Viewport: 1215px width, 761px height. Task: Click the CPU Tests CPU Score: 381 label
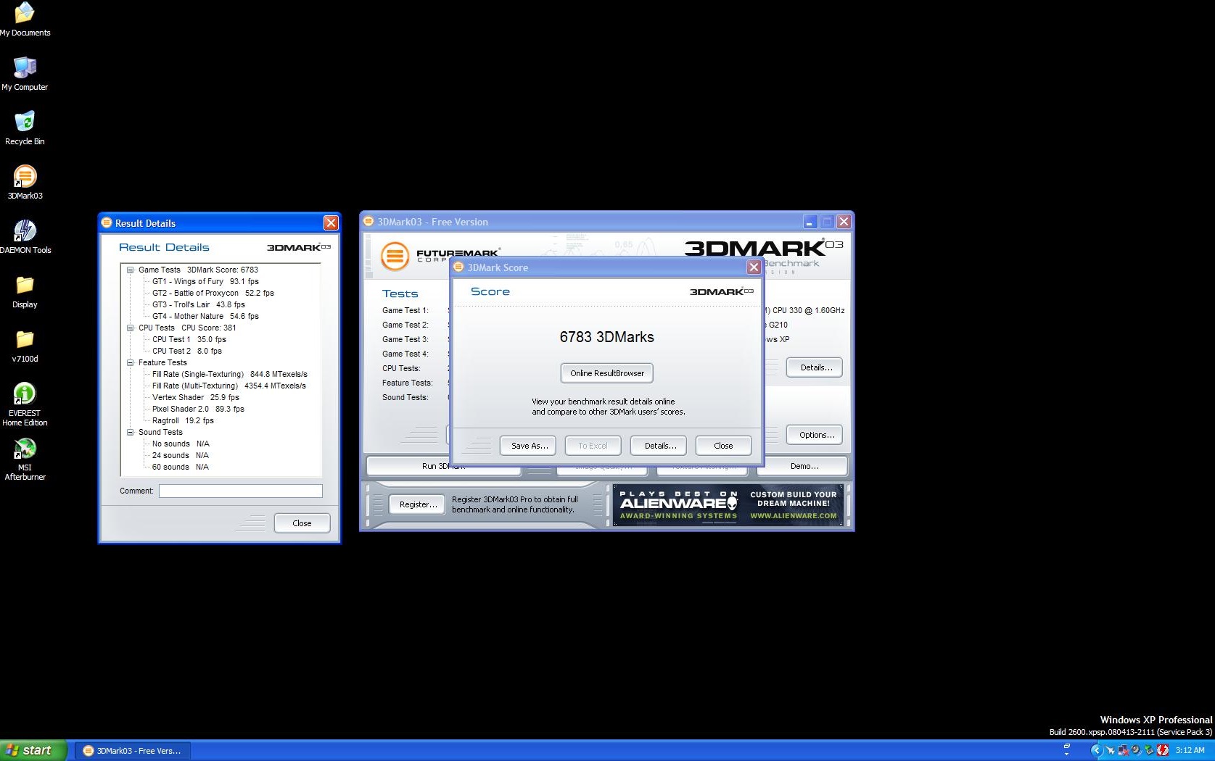187,328
